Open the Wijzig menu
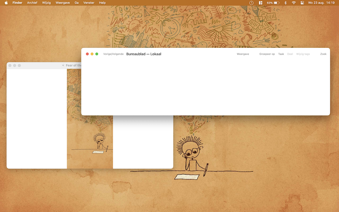Screen dimensions: 339x212 click(x=46, y=3)
